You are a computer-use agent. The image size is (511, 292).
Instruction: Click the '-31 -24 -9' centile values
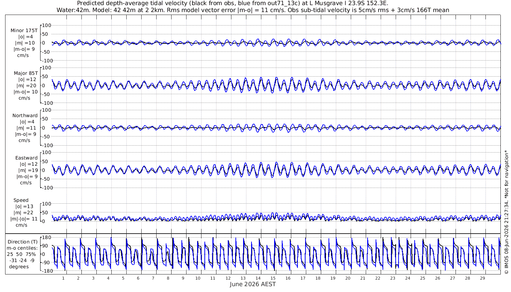click(22, 260)
